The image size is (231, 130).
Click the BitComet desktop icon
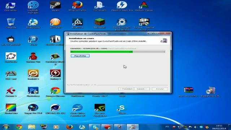pos(55,23)
